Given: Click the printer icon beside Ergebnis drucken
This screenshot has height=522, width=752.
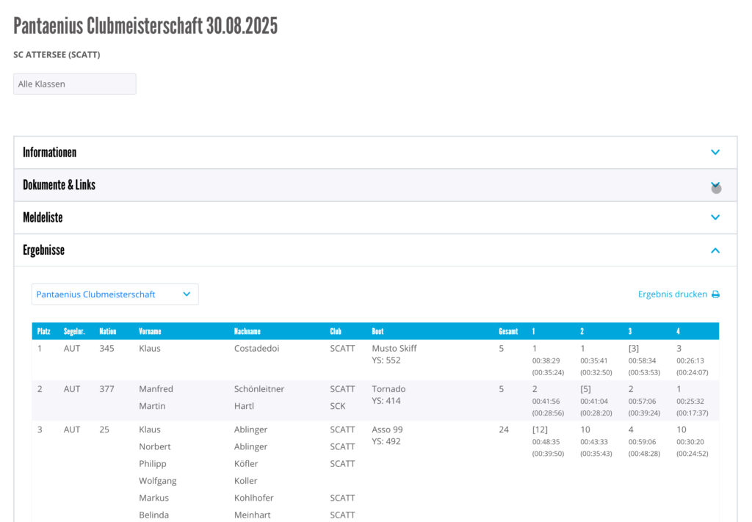Looking at the screenshot, I should [x=715, y=294].
